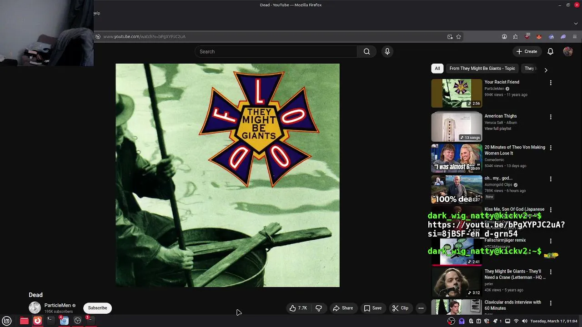The image size is (582, 327).
Task: Click the Asmongold Clips channel name
Action: click(498, 185)
